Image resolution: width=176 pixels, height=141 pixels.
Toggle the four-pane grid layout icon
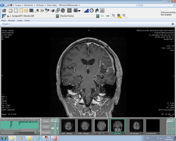(x=69, y=11)
